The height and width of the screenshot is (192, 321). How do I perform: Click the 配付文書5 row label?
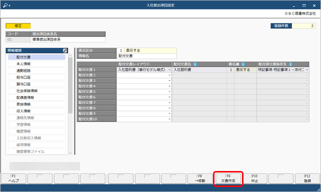96,91
